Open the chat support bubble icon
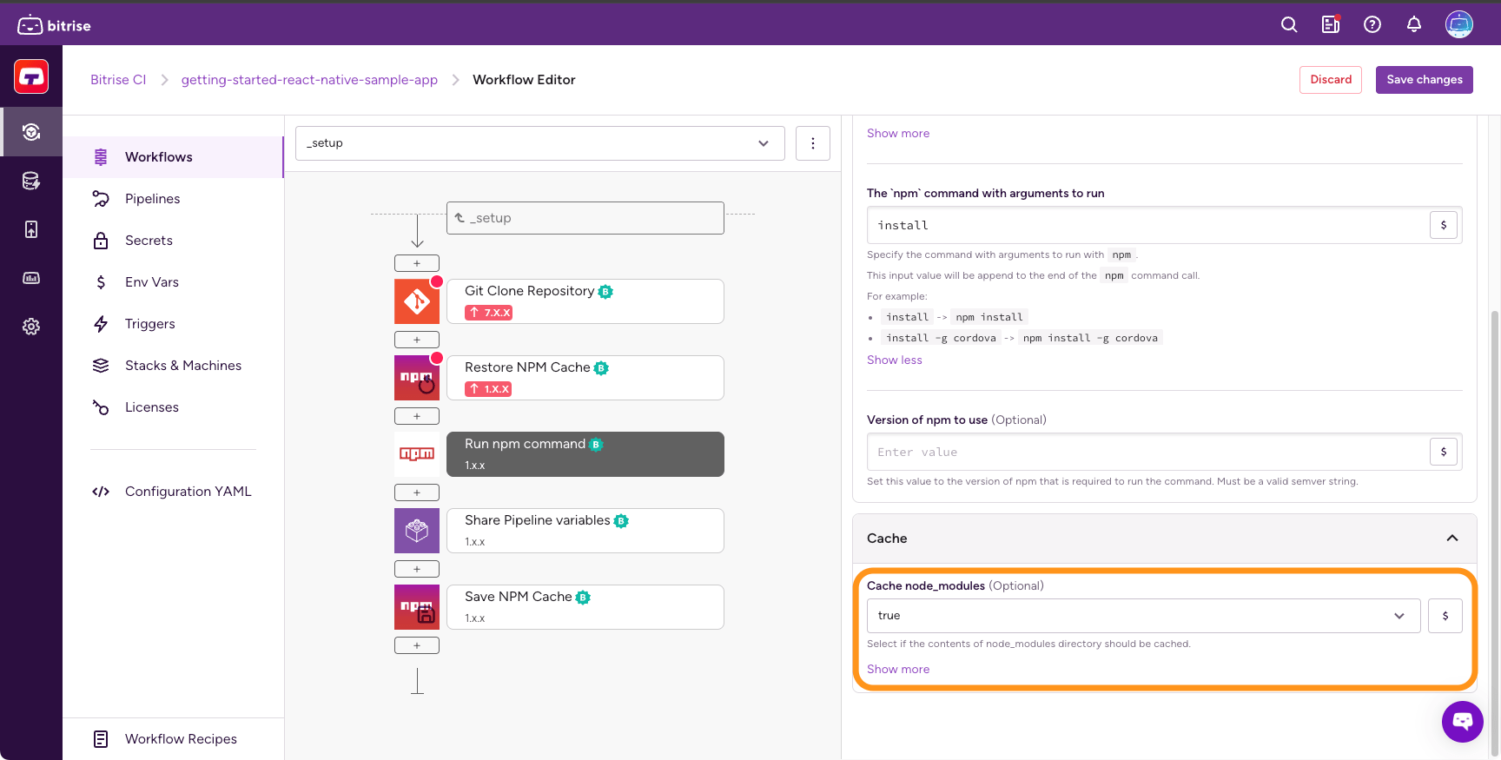Viewport: 1501px width, 760px height. coord(1463,721)
